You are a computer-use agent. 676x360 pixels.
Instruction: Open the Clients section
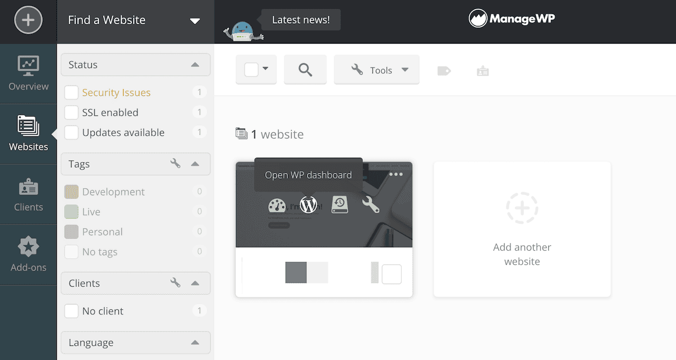click(28, 194)
